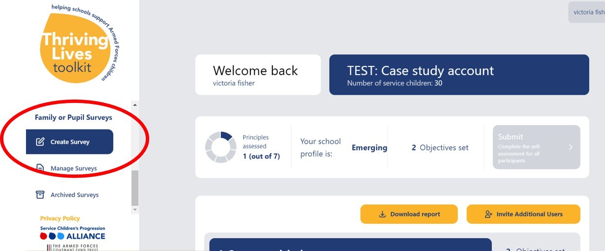The height and width of the screenshot is (251, 605).
Task: Click the add-user icon on Invite Additional Users
Action: click(489, 214)
